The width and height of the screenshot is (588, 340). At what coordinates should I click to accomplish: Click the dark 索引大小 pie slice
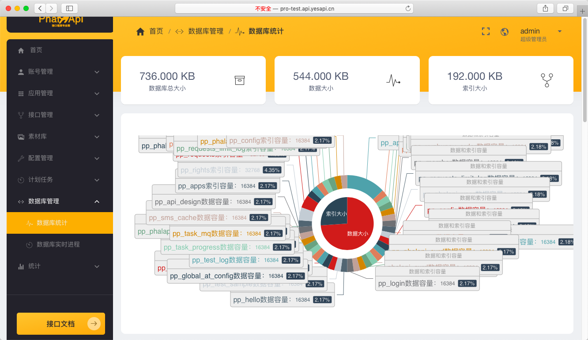(x=335, y=211)
